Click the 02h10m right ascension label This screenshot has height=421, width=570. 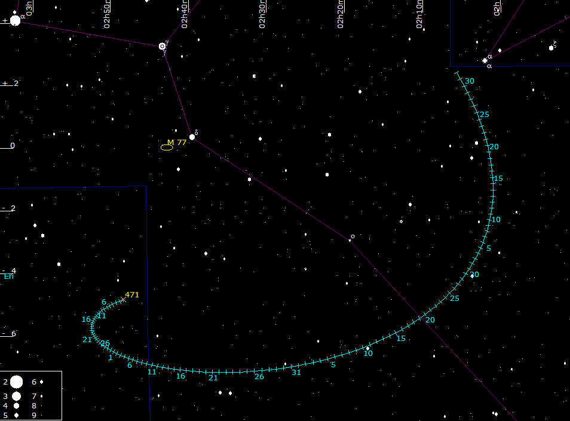click(x=419, y=14)
